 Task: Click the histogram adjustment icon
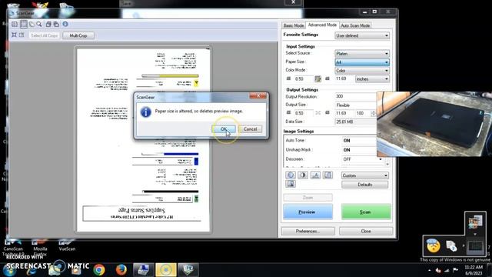315,175
